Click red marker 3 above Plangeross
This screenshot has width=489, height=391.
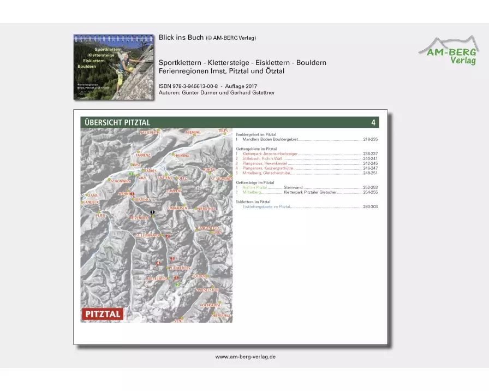click(x=172, y=259)
